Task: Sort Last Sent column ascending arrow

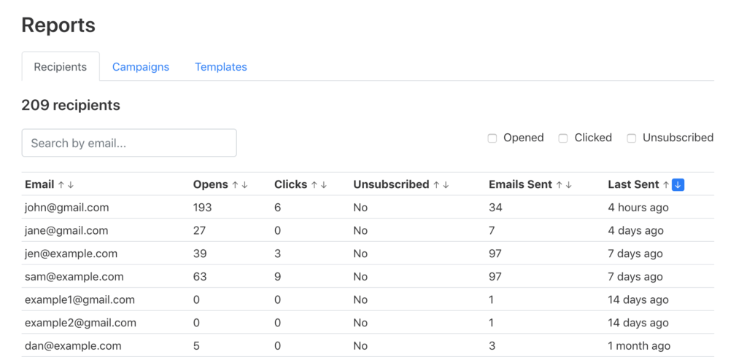Action: pos(666,184)
